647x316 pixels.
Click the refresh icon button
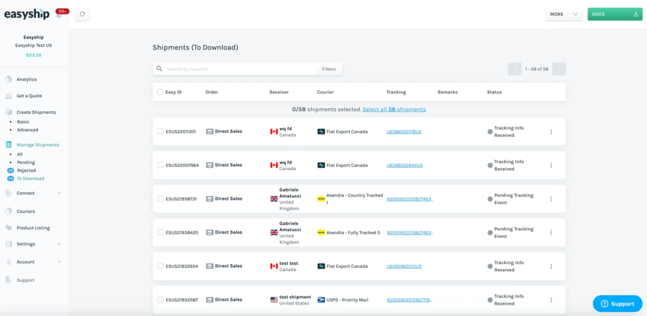click(x=82, y=14)
